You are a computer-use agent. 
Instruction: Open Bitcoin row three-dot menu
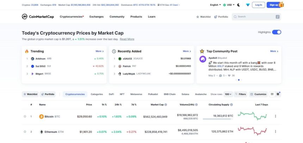pyautogui.click(x=276, y=116)
